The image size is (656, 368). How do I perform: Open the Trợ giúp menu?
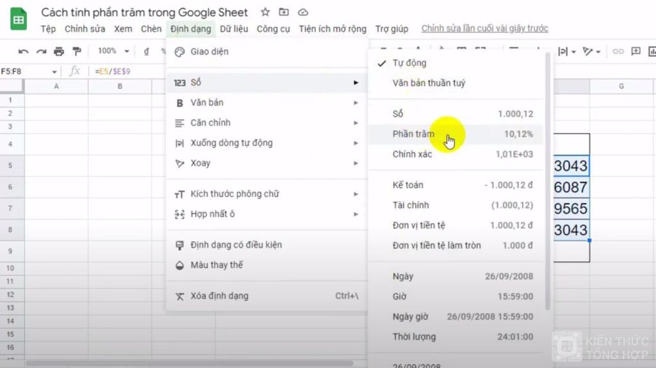[391, 29]
